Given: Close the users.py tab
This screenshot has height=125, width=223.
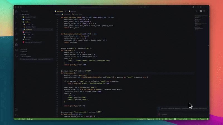Looking at the screenshot, I should click(x=66, y=11).
